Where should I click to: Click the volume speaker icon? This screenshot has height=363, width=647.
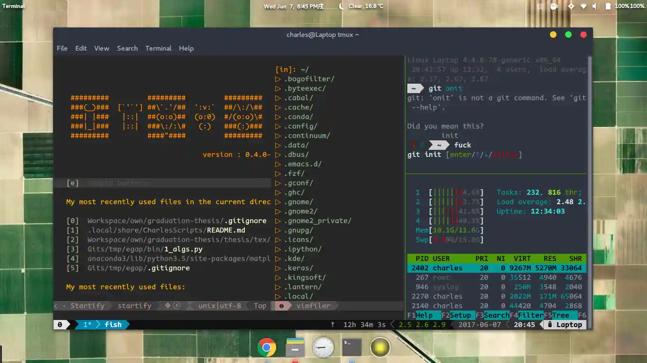tap(595, 6)
